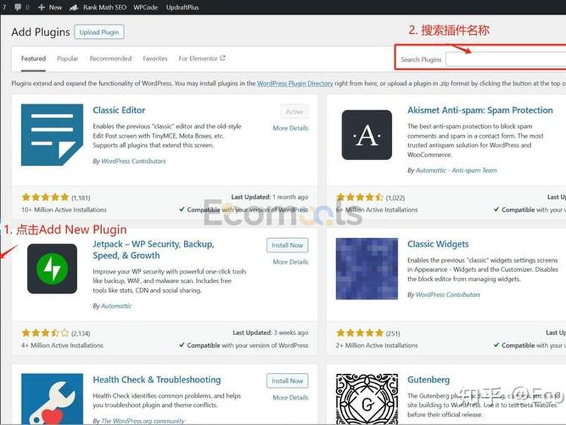The height and width of the screenshot is (425, 566).
Task: Click 'Last Updated: 3 weeks ago' text
Action: click(x=270, y=332)
